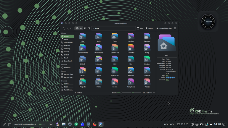228x128 pixels.
Task: Open the 35.0 °C weather widget
Action: tap(182, 124)
